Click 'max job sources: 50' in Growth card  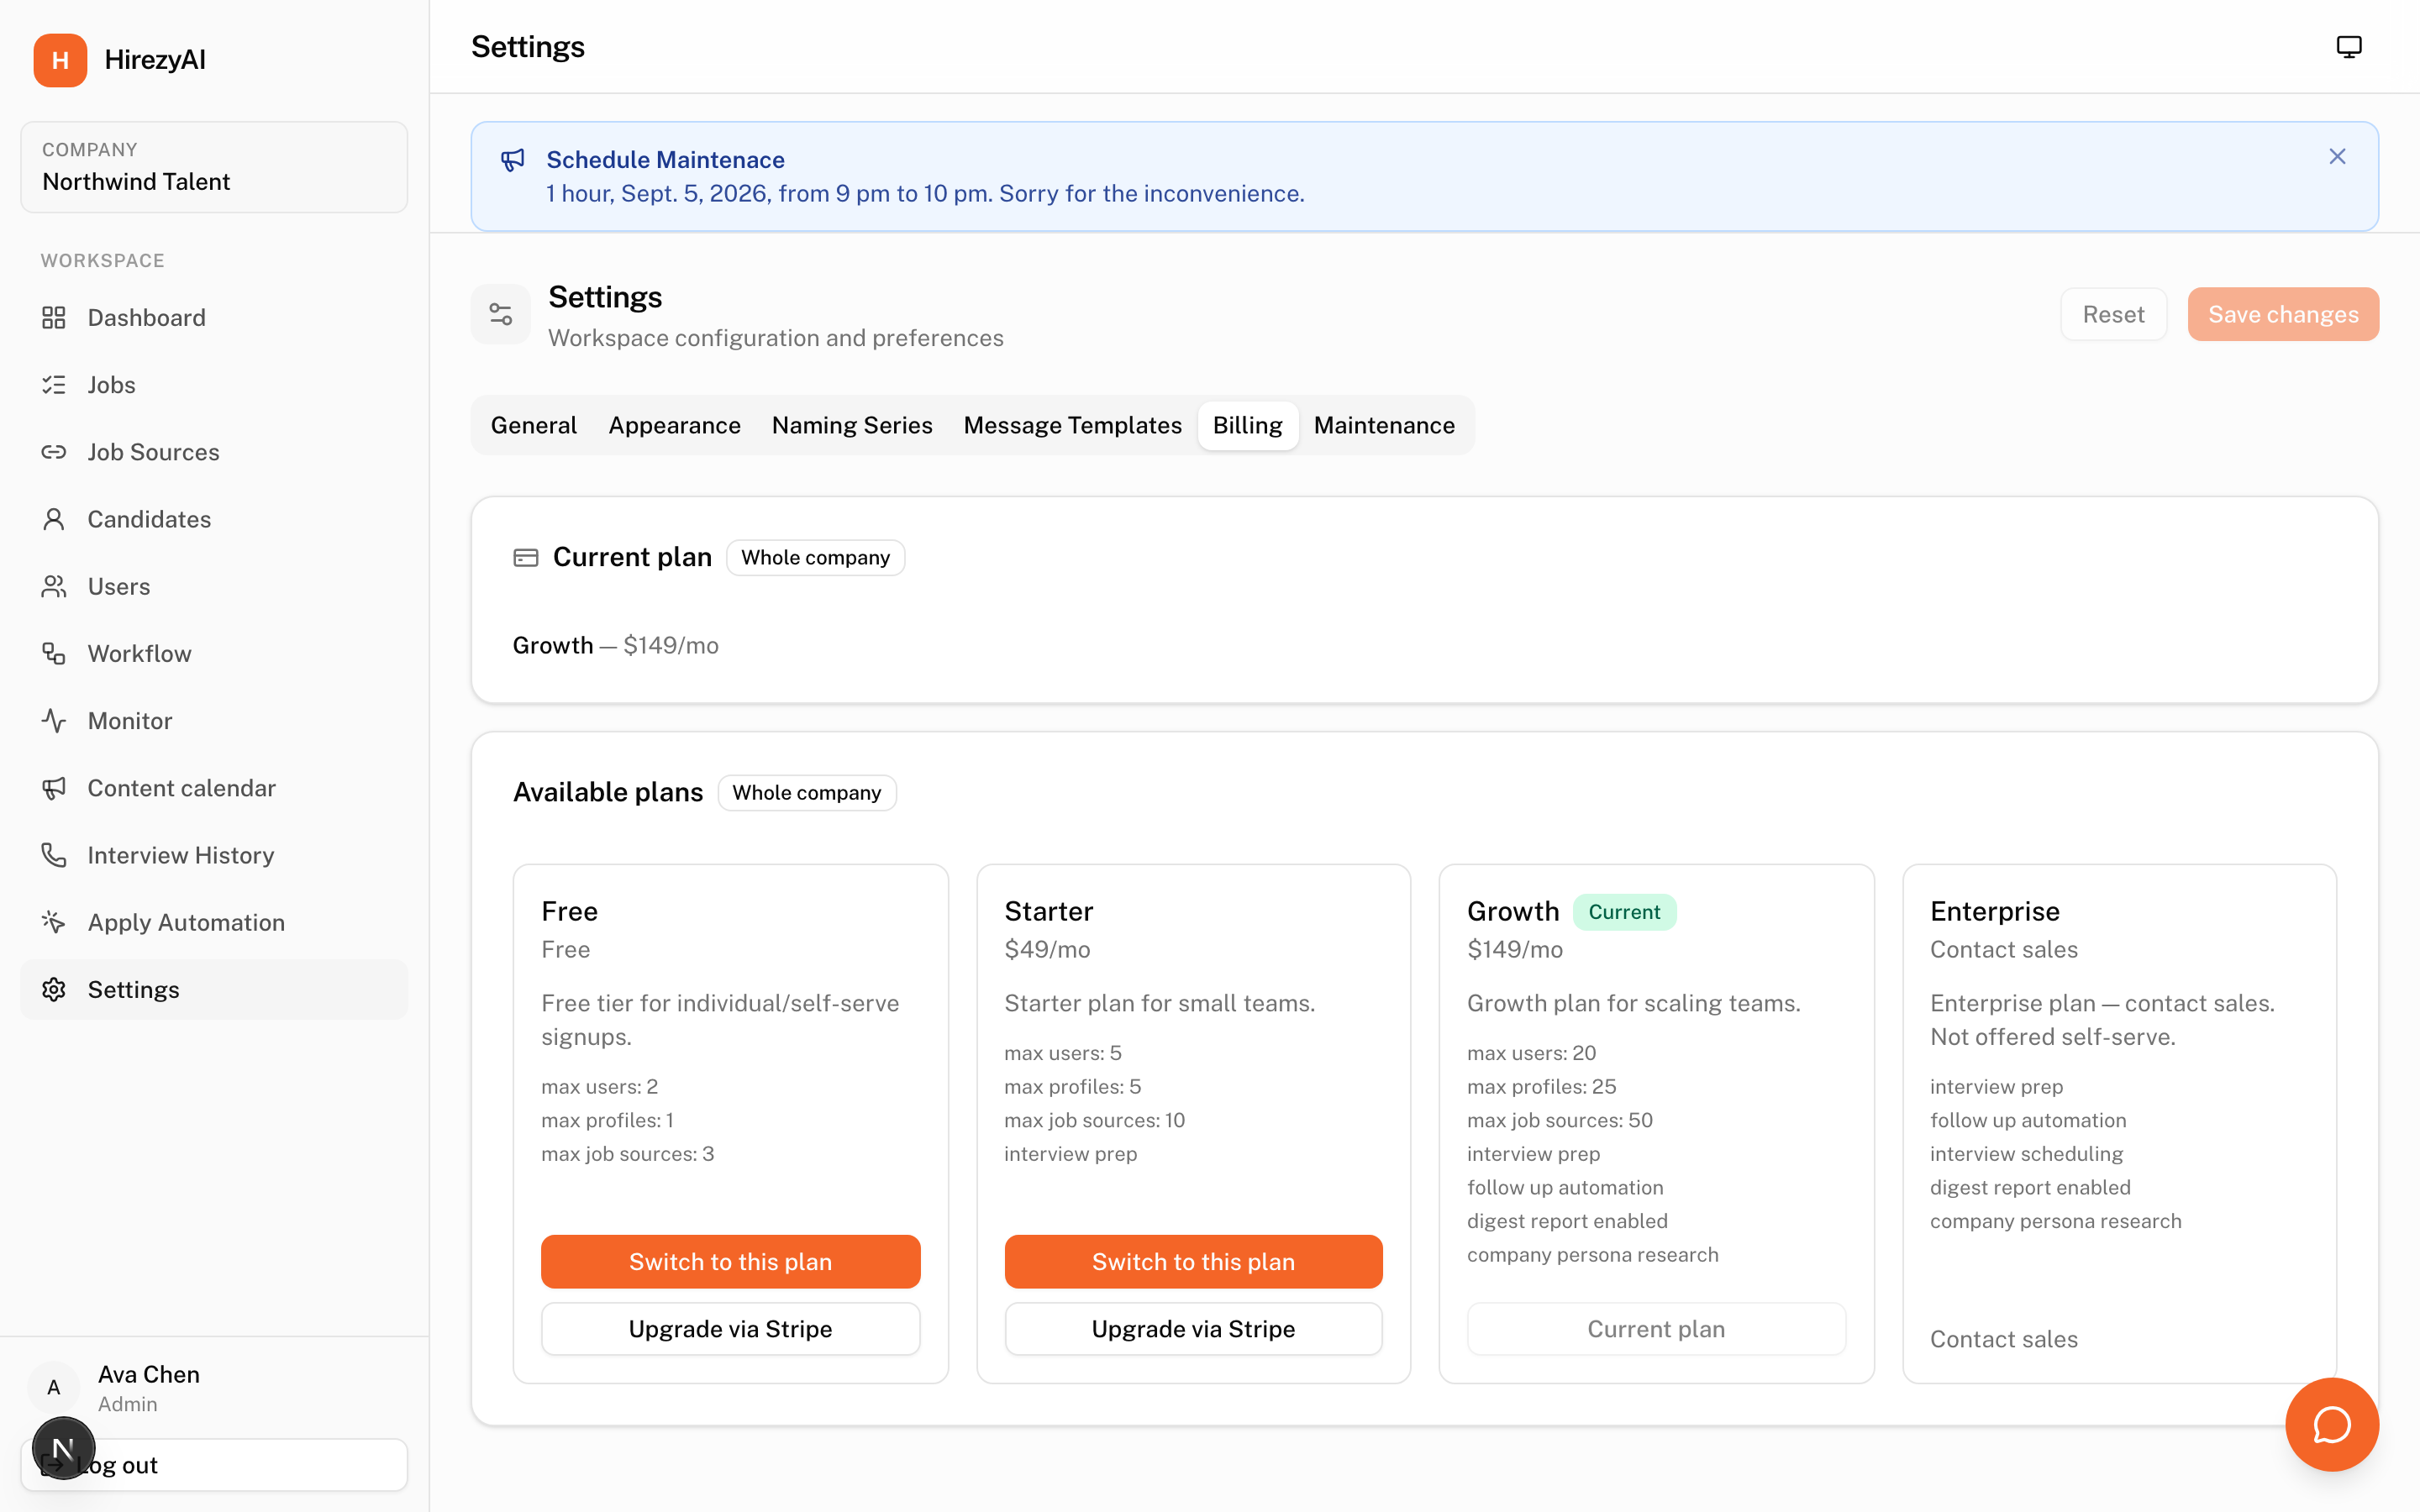pyautogui.click(x=1560, y=1121)
